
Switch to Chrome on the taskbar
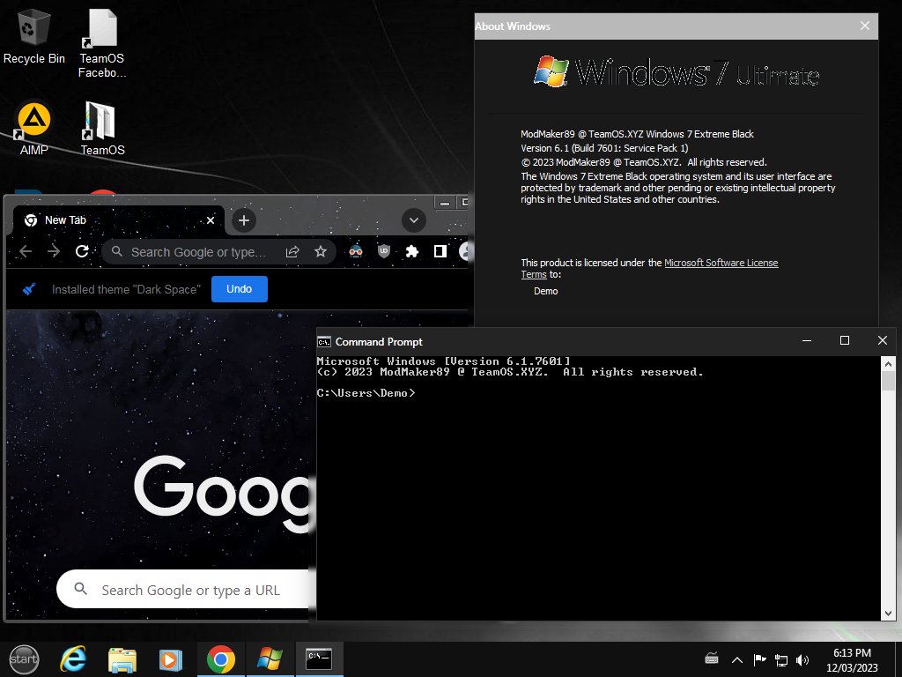pos(221,659)
